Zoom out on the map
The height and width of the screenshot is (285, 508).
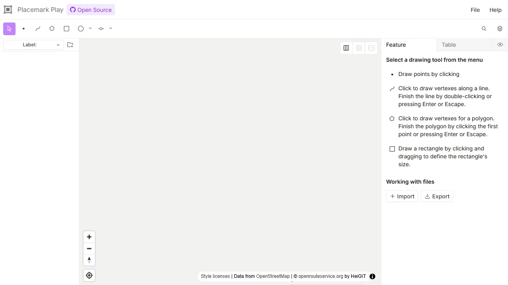[89, 249]
